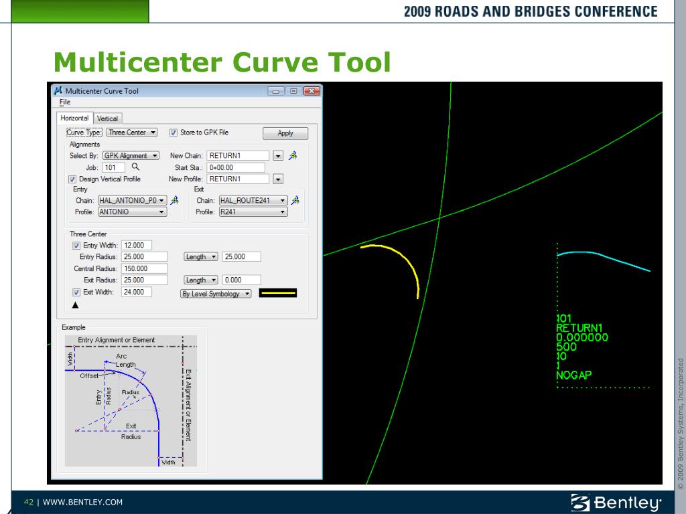Click the yellow line symbology swatch
The width and height of the screenshot is (686, 514).
click(x=278, y=293)
